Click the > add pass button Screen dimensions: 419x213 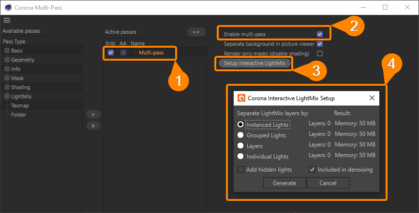[93, 114]
